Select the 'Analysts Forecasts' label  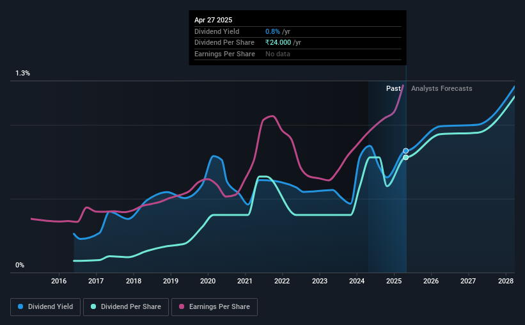(x=442, y=88)
